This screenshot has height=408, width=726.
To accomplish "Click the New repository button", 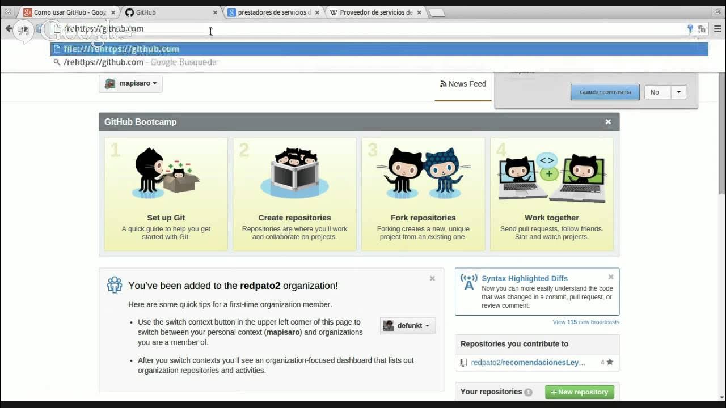I will click(580, 392).
